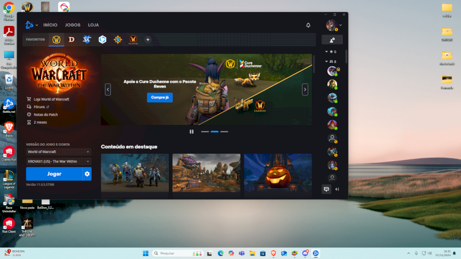Select the WoW Classic favorite icon

tap(133, 39)
